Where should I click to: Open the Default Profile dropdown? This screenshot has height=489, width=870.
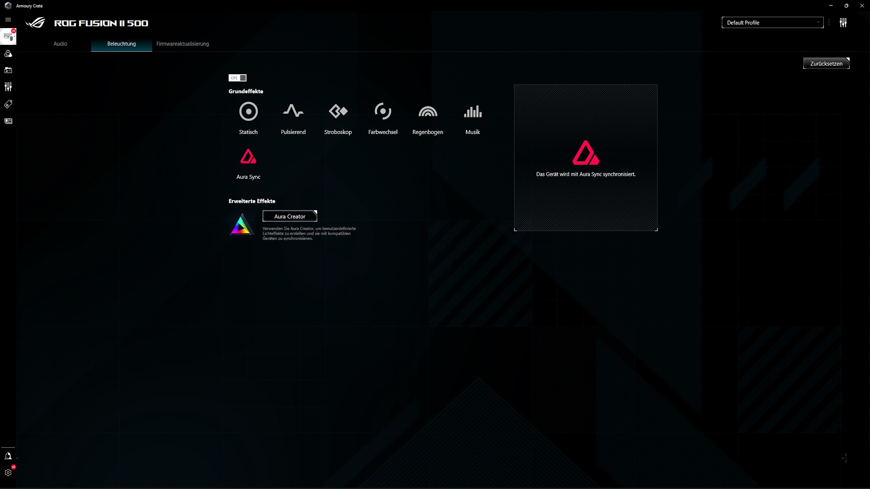point(772,22)
